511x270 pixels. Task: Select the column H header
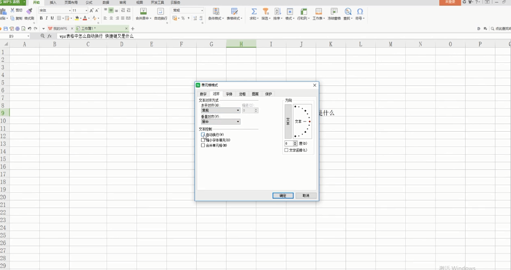pos(241,44)
